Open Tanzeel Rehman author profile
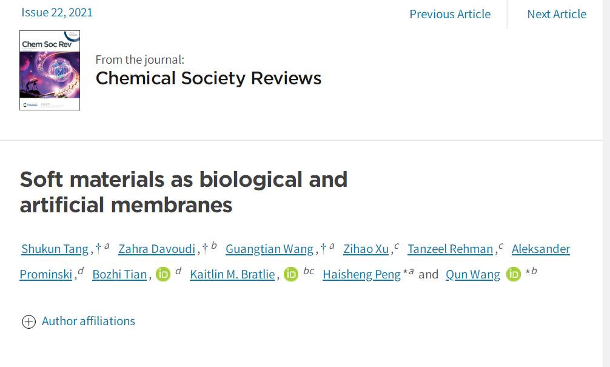 coord(450,249)
